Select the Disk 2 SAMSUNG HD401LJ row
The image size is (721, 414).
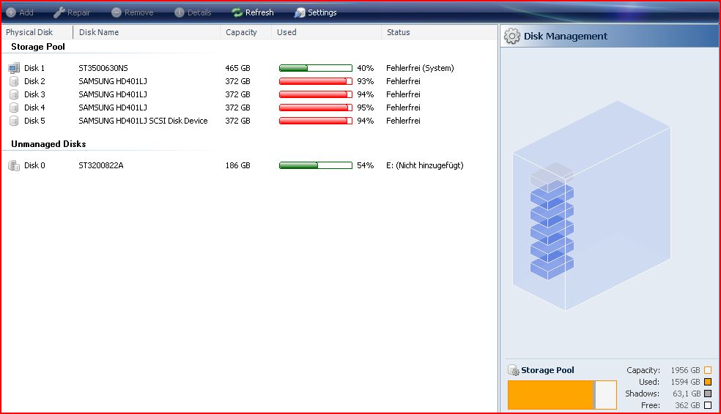coord(113,81)
